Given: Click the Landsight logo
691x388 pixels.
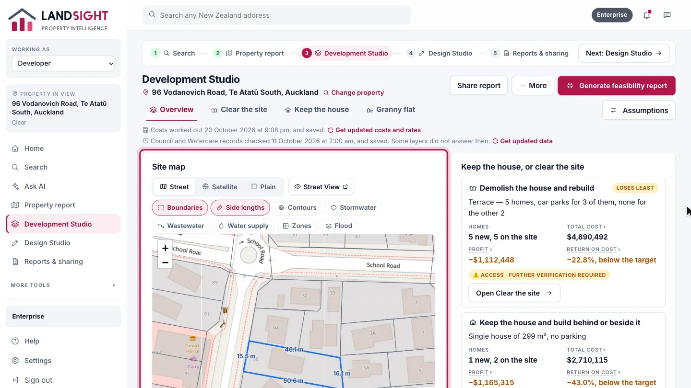Looking at the screenshot, I should 58,20.
